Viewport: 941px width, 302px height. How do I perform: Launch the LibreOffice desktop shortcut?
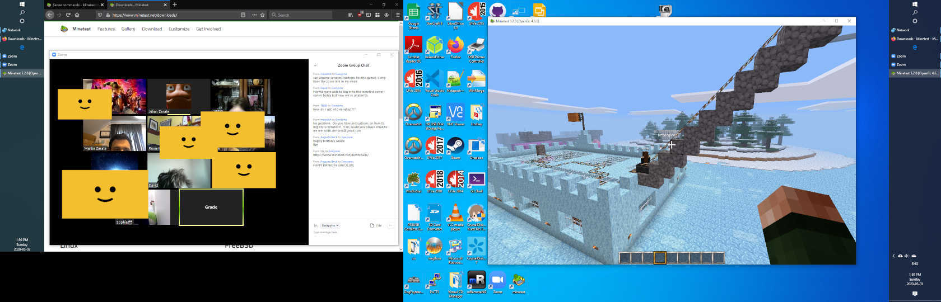pos(455,15)
